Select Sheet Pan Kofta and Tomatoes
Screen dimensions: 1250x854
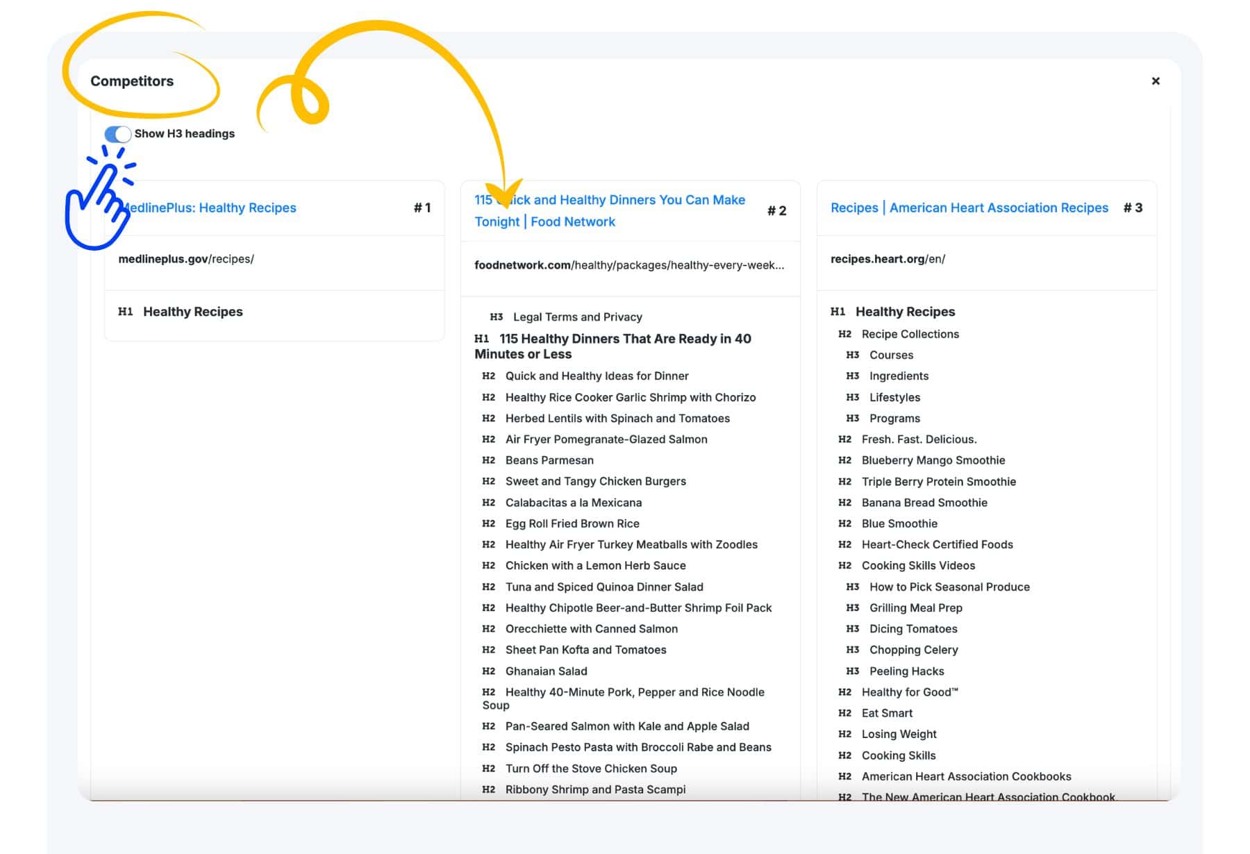585,650
